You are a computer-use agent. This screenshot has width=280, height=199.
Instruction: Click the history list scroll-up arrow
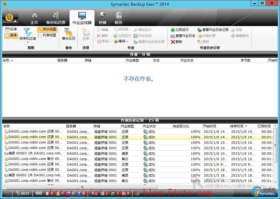[x=275, y=126]
